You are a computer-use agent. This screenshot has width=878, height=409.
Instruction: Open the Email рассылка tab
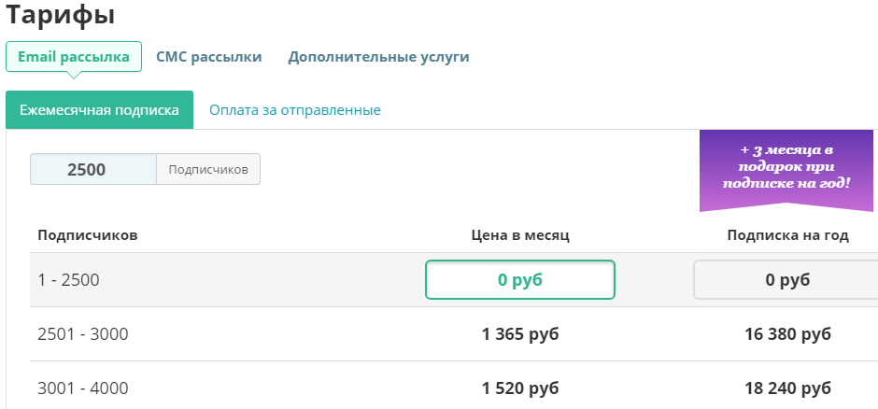pos(74,57)
